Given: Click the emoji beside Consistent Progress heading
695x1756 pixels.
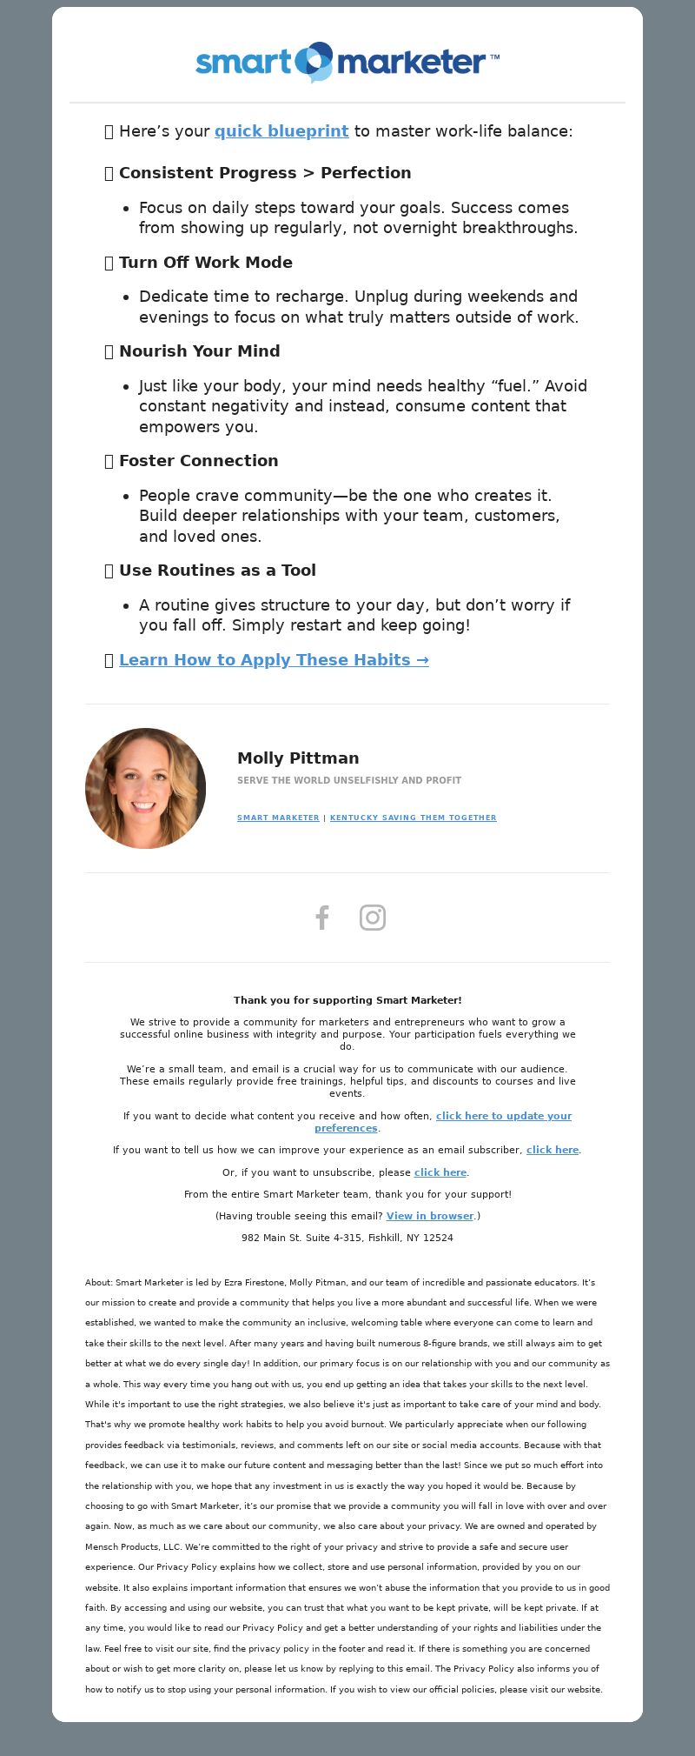Looking at the screenshot, I should [109, 173].
